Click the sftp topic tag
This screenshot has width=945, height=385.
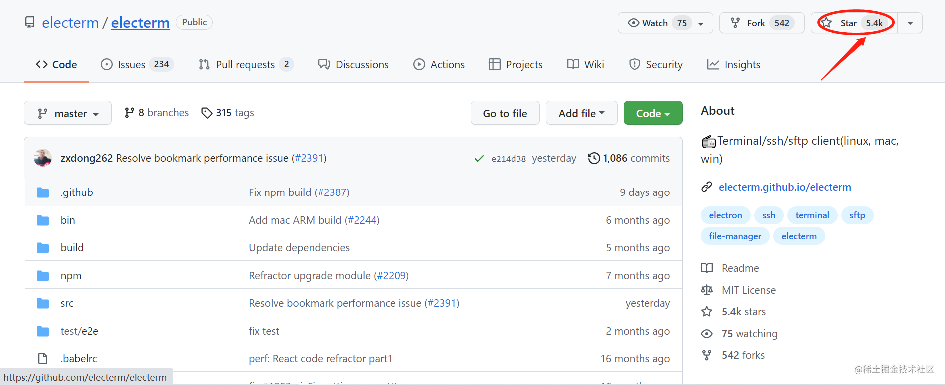pos(857,215)
